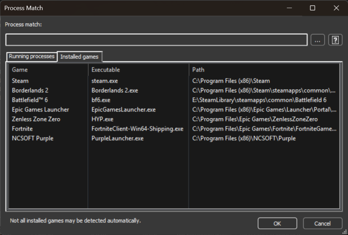Select Zenless Zone Zero entry

tap(36, 119)
